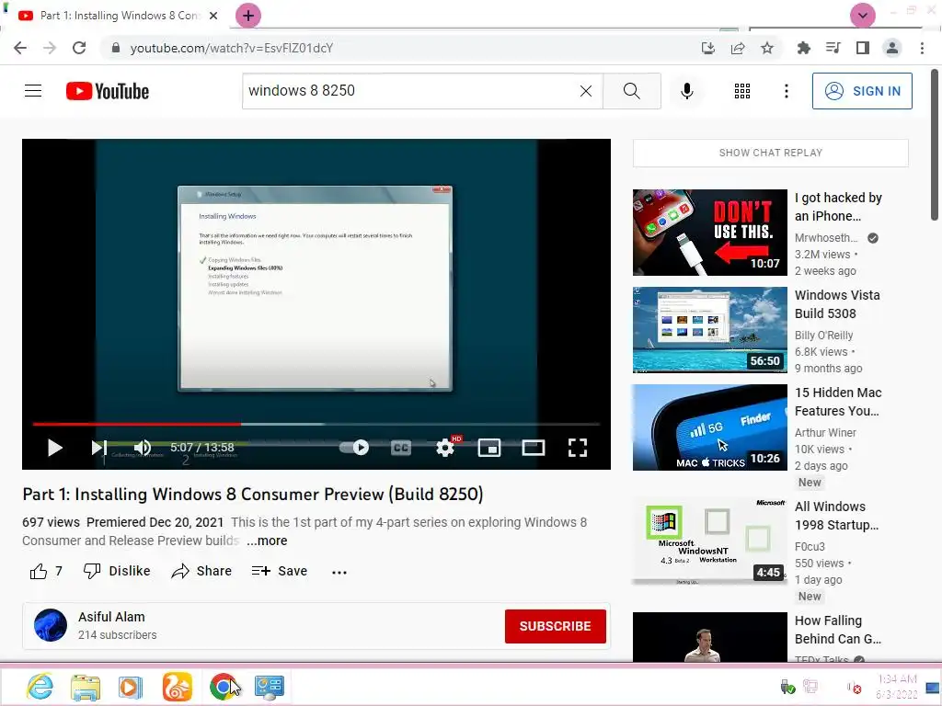Click Dislike button

tap(117, 571)
